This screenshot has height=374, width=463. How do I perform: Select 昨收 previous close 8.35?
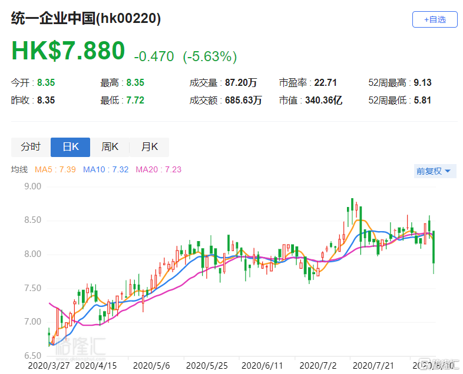click(x=46, y=100)
